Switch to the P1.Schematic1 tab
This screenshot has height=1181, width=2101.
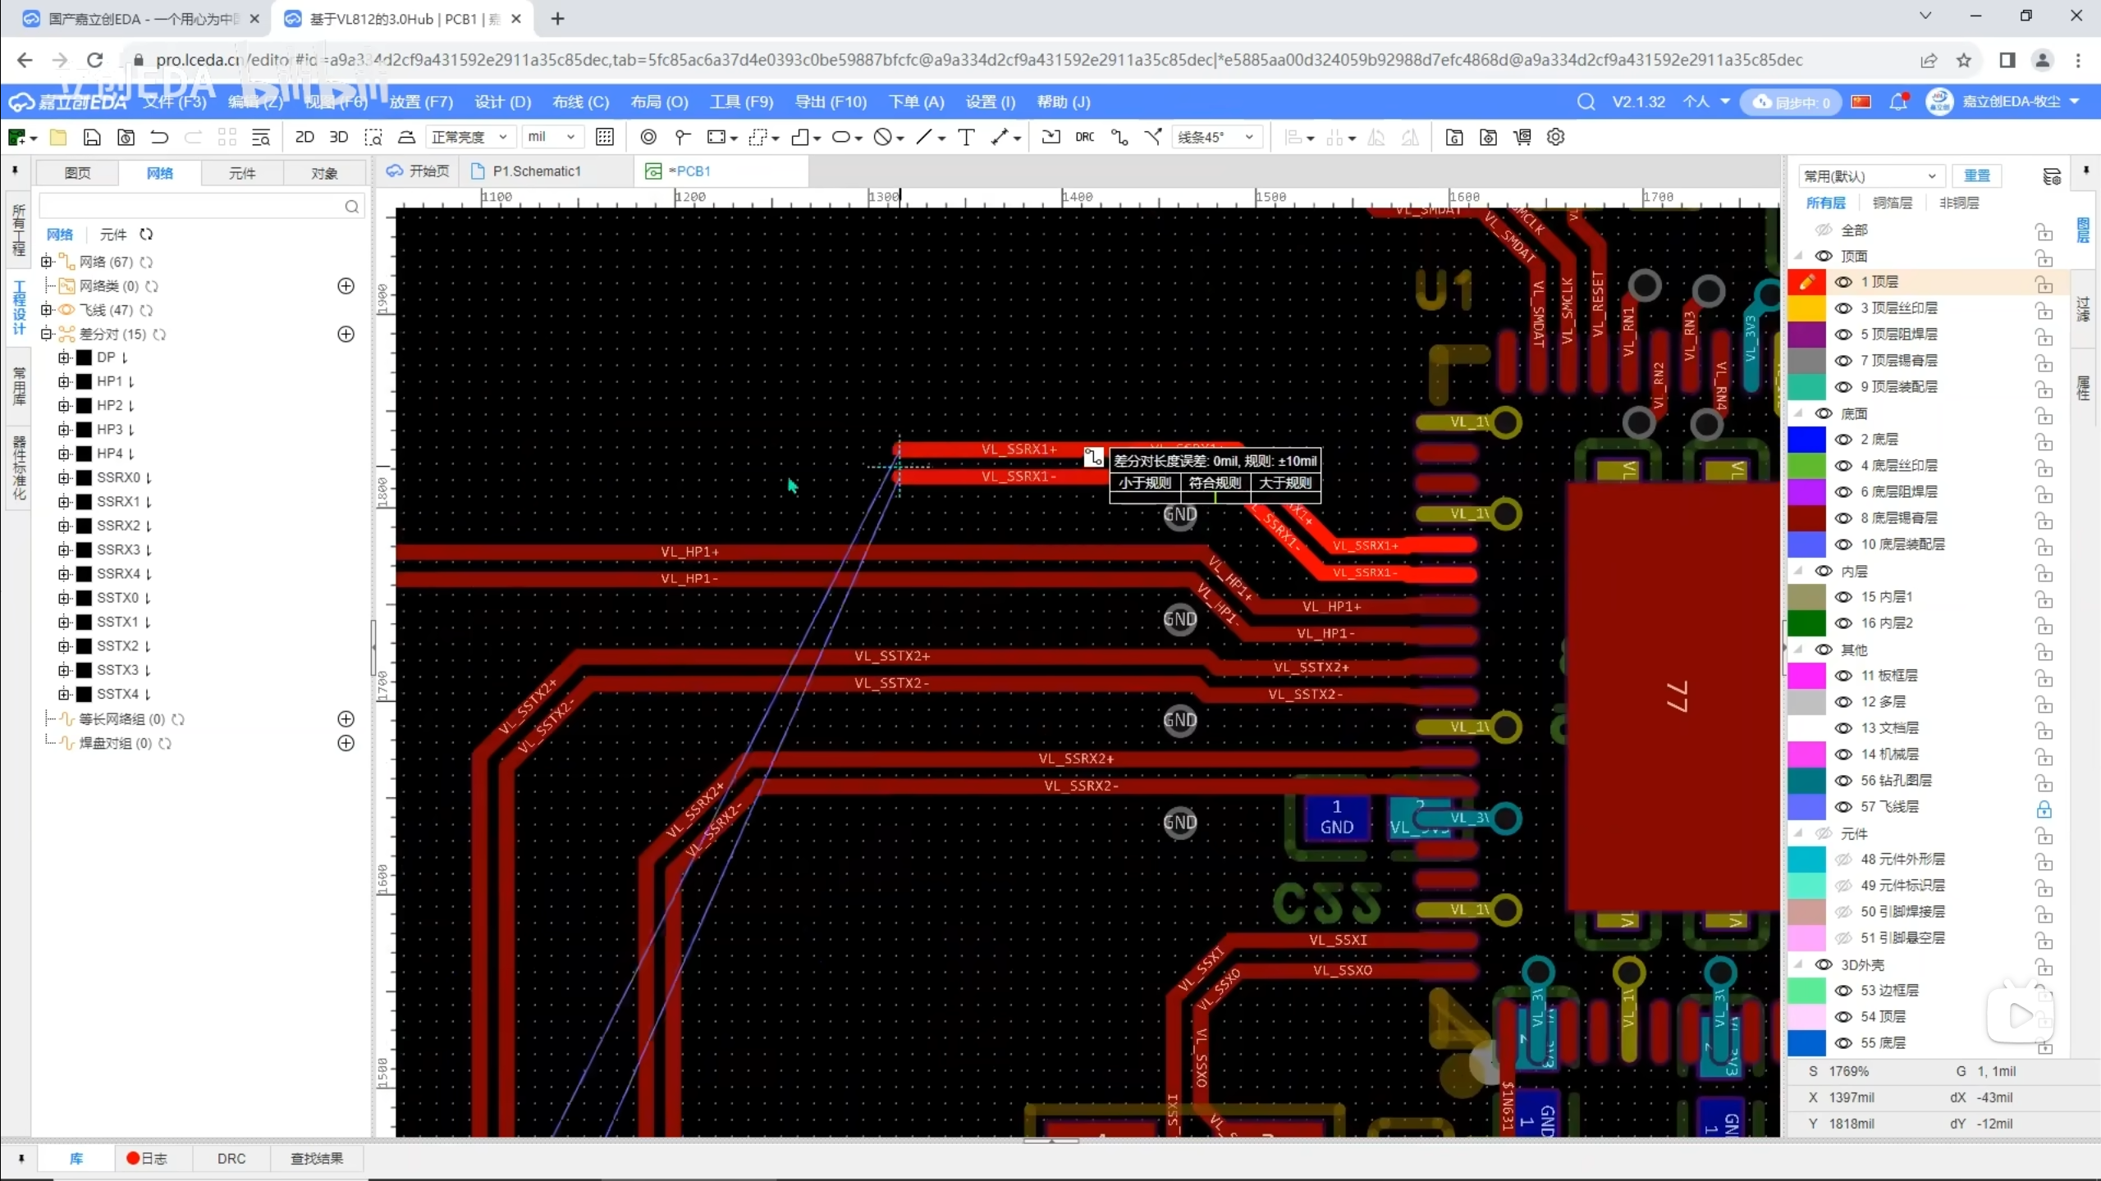[x=536, y=171]
